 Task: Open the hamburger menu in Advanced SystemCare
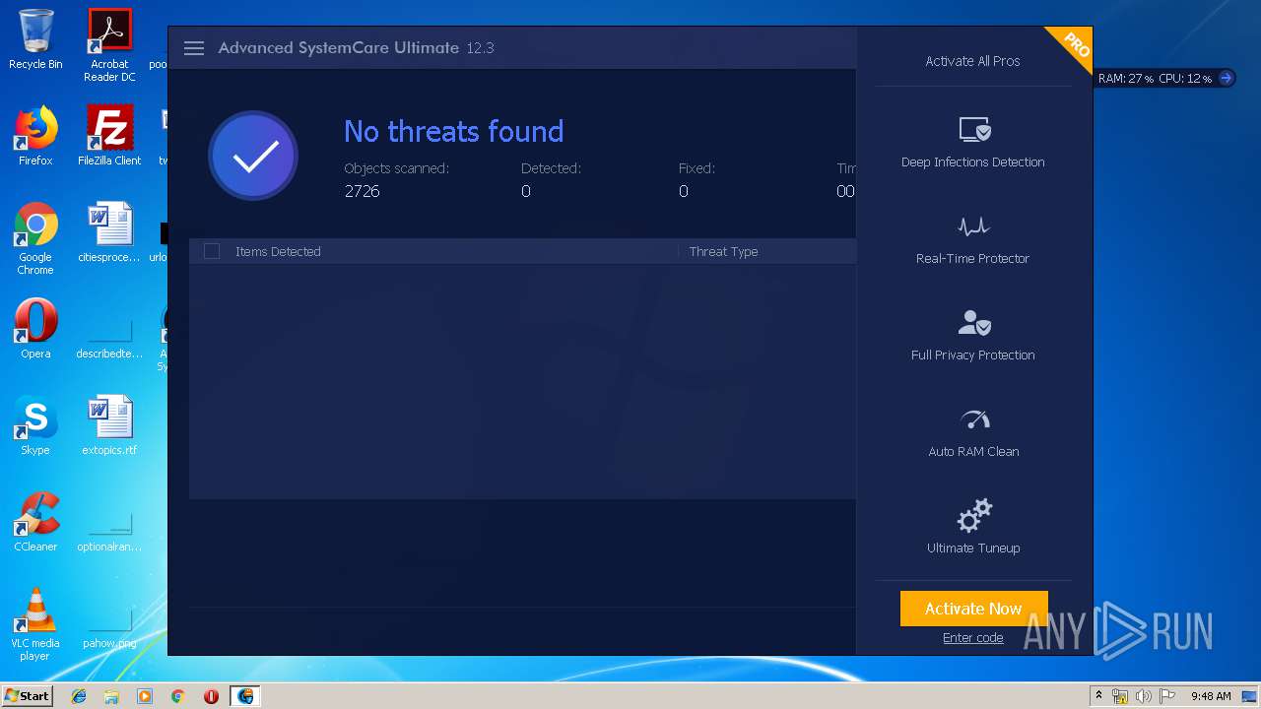[x=194, y=48]
